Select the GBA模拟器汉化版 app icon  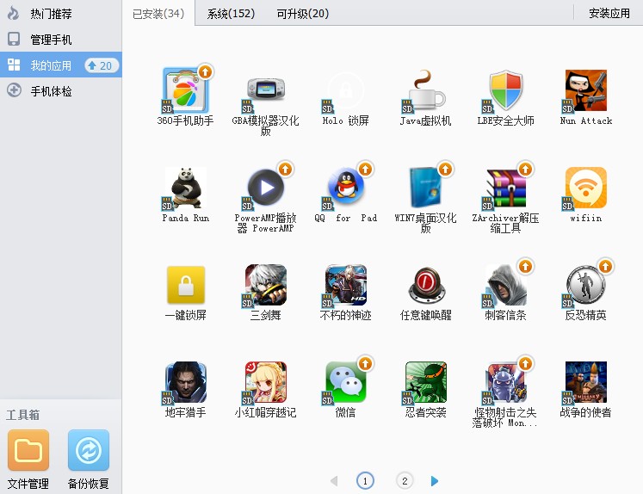(266, 90)
